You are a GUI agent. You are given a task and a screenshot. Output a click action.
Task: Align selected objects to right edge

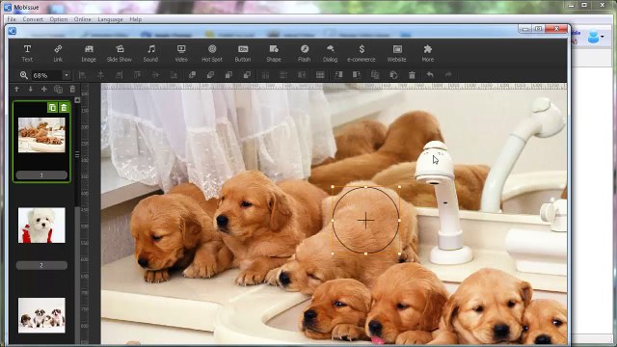[119, 75]
